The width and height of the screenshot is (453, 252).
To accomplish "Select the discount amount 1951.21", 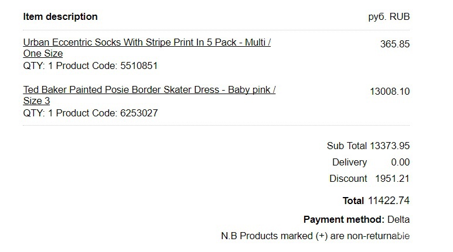I will (392, 179).
